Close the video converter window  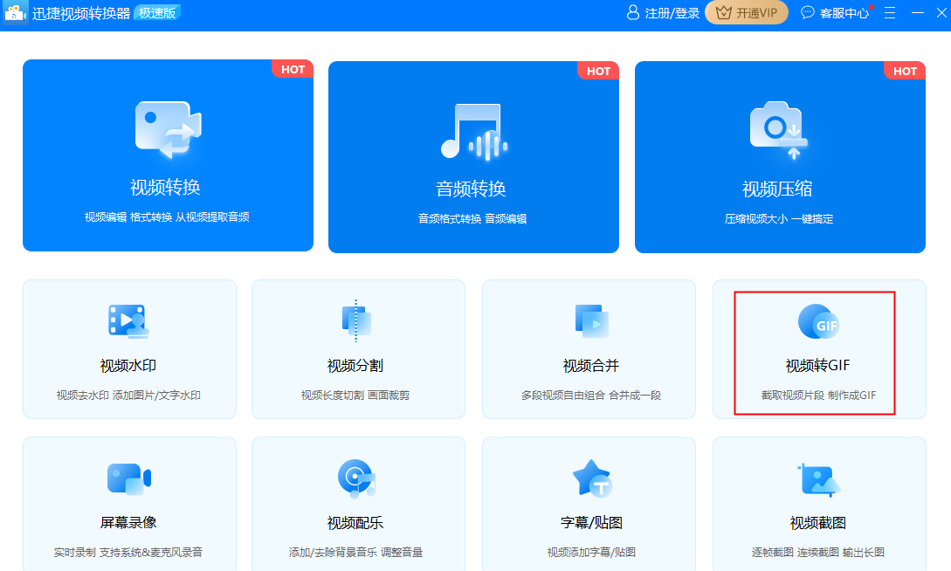942,13
